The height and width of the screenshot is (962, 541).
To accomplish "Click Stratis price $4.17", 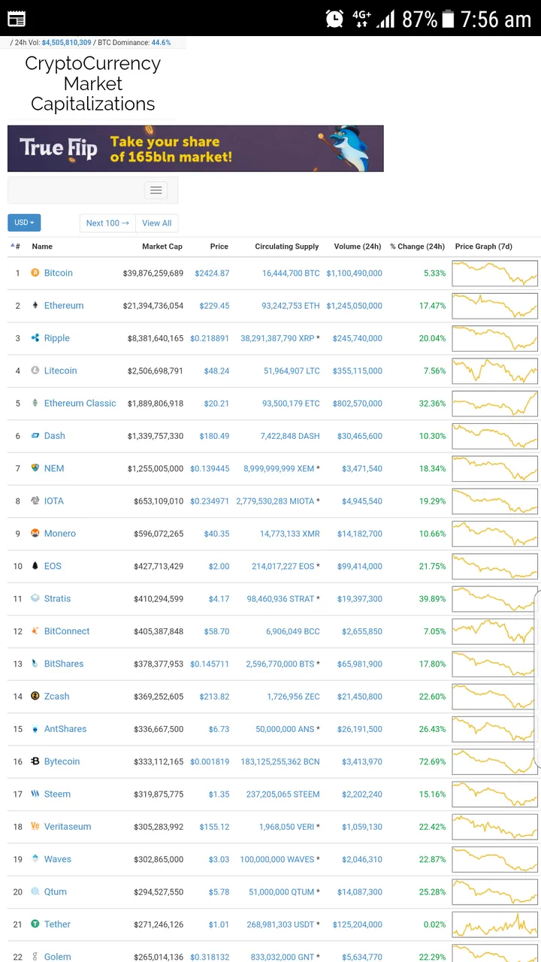I will 219,599.
